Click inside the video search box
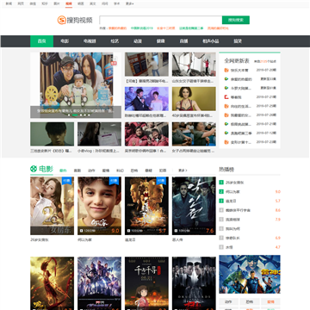310x310 pixels. (x=160, y=20)
